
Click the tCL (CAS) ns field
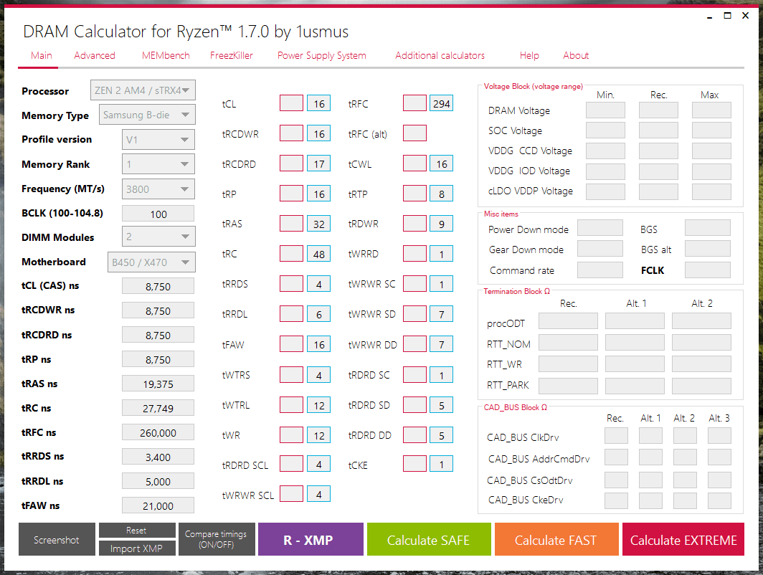click(x=158, y=286)
